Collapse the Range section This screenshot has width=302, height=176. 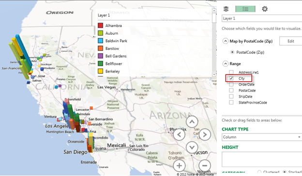(226, 64)
